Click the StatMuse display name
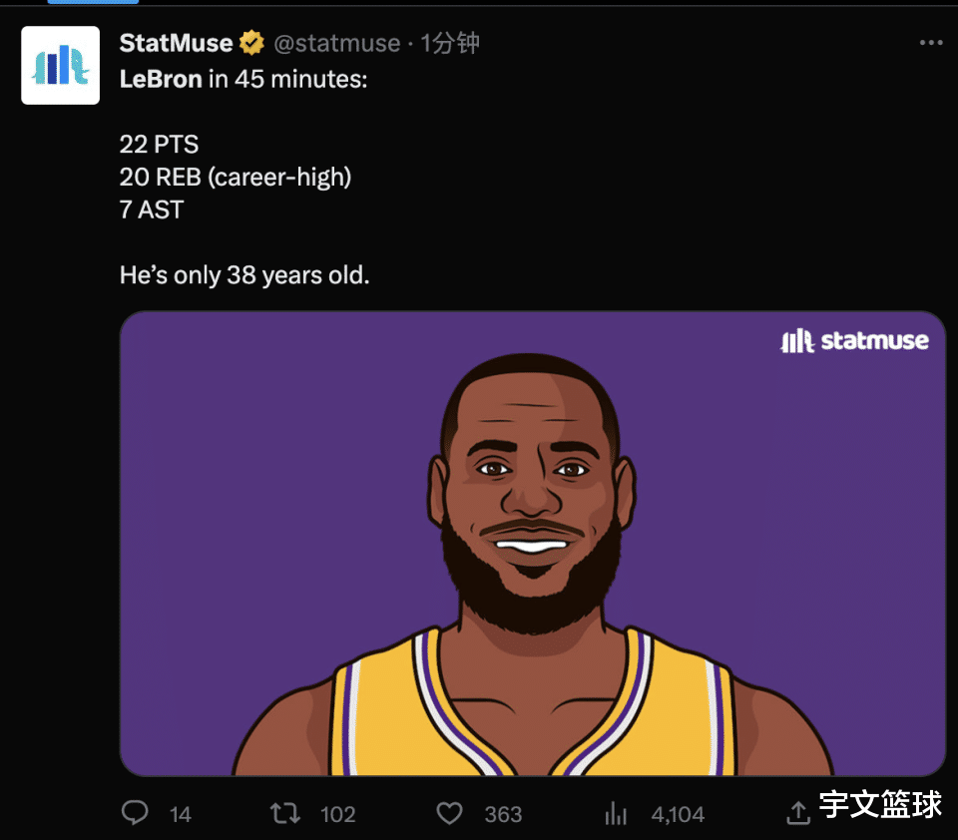958x840 pixels. click(x=176, y=43)
